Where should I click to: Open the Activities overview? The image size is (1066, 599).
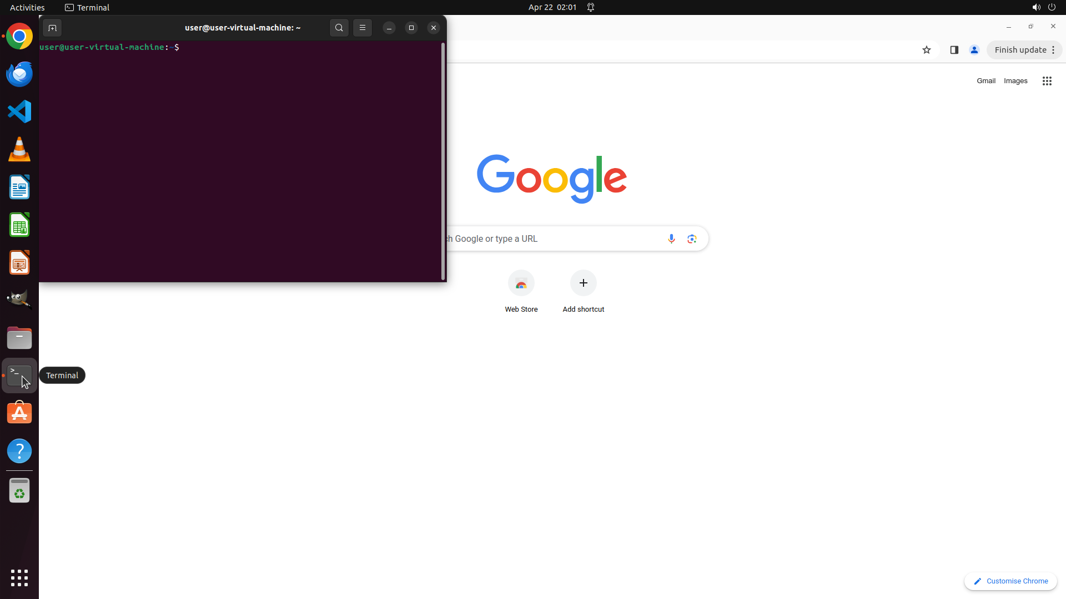pyautogui.click(x=27, y=7)
